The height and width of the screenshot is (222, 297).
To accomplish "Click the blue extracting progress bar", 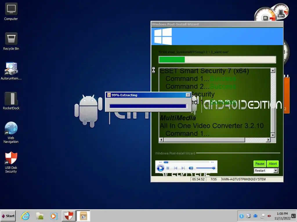I will [148, 106].
